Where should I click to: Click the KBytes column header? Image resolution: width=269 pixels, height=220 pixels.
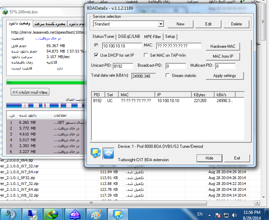tap(203, 95)
